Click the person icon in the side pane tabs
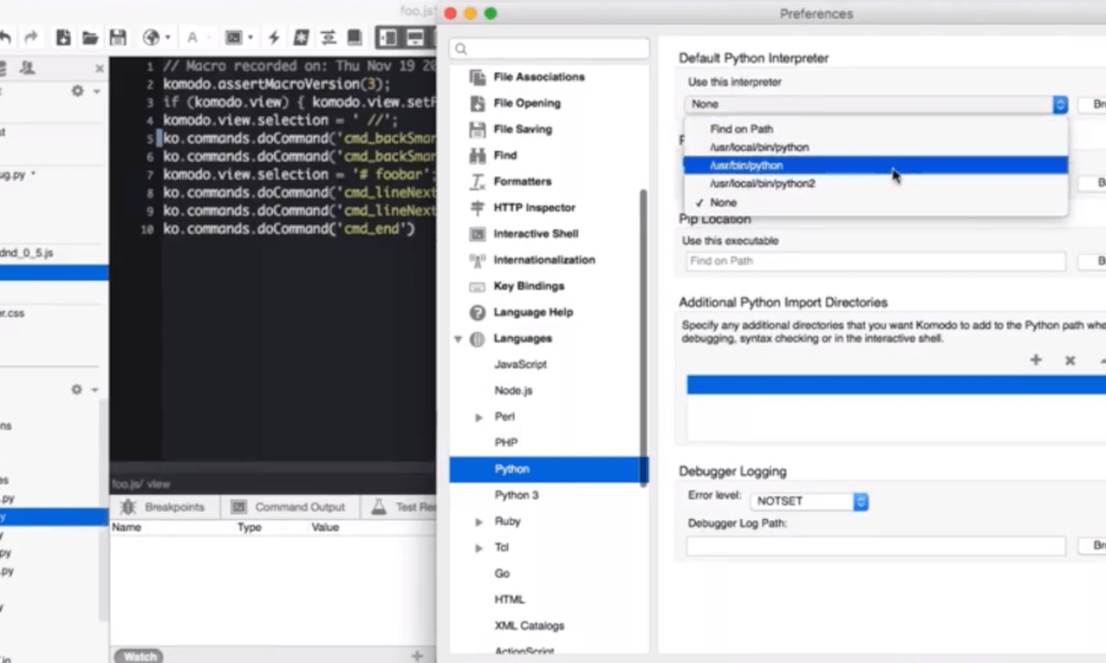1106x663 pixels. click(x=28, y=67)
